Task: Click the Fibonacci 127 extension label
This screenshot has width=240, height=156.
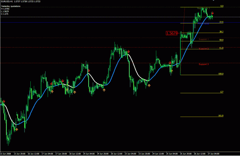Action: [x=222, y=92]
